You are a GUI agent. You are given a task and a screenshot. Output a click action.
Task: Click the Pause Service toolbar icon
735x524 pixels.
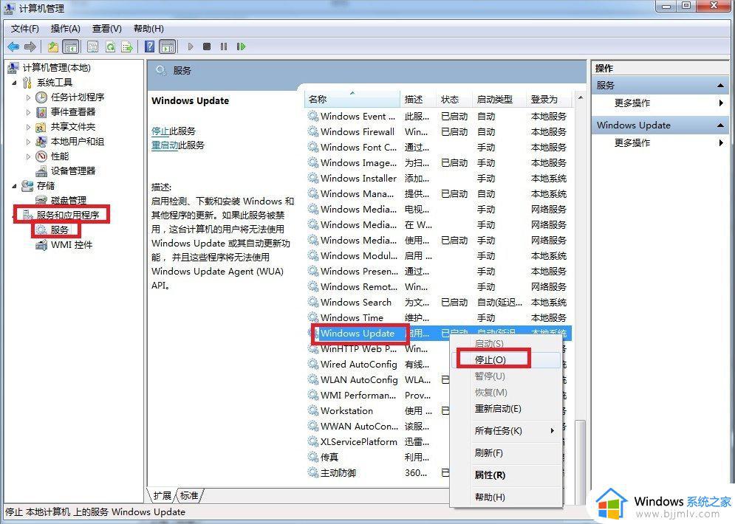[x=224, y=46]
